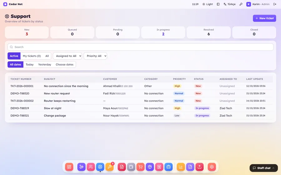Switch language to Türkçe
The image size is (281, 175).
(229, 4)
